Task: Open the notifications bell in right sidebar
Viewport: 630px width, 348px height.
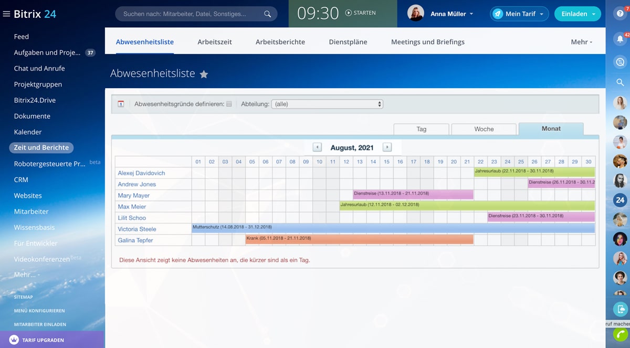Action: pyautogui.click(x=620, y=39)
